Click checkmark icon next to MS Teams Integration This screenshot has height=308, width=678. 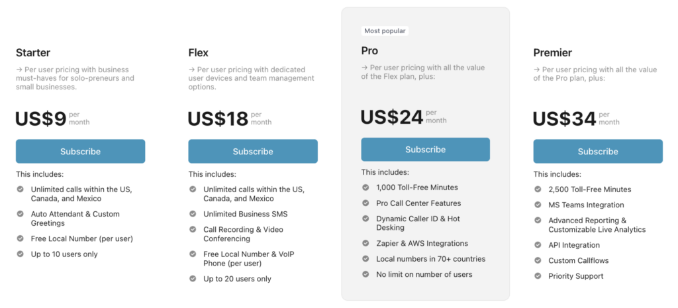coord(538,205)
